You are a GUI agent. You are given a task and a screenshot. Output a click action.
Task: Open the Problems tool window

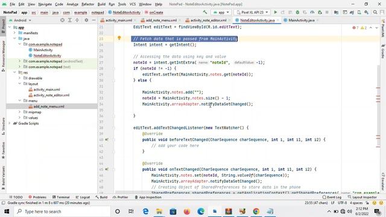[37, 197]
